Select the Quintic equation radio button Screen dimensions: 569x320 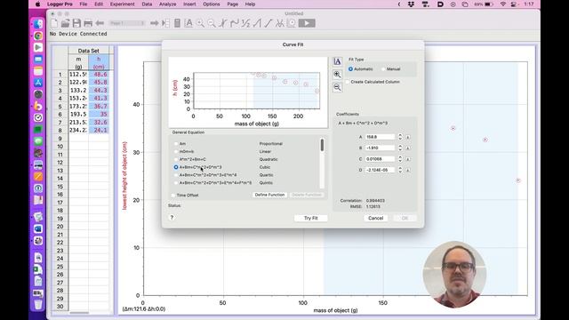tap(176, 183)
